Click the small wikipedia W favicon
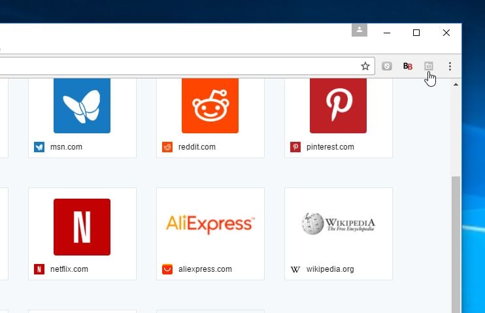Screen dimensions: 485x313 point(295,269)
